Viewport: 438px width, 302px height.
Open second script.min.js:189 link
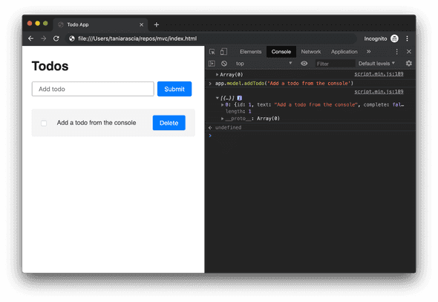tap(379, 92)
